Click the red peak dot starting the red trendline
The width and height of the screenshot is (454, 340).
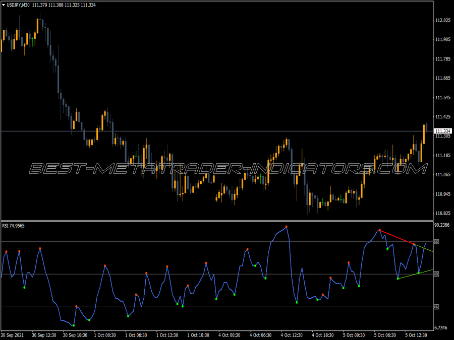point(379,230)
